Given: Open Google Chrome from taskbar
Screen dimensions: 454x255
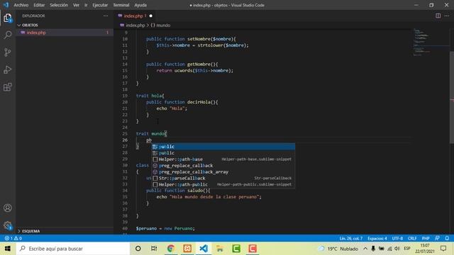Looking at the screenshot, I should [171, 249].
